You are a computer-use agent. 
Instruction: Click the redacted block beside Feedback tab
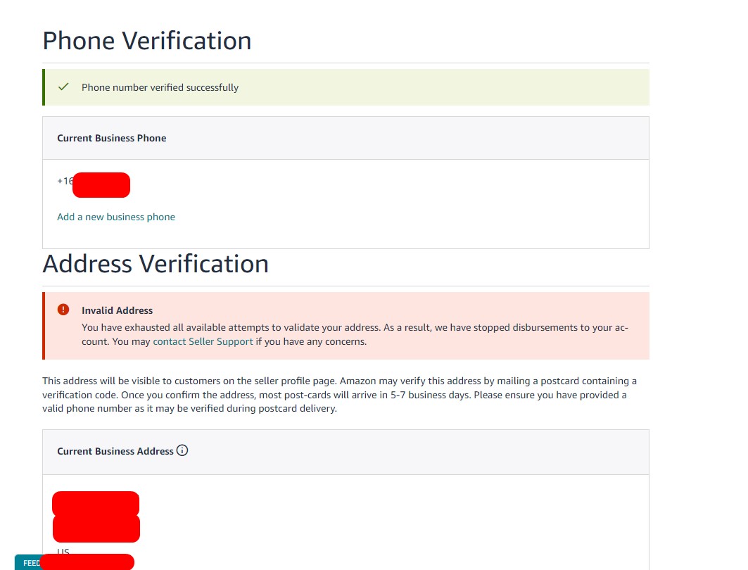coord(87,562)
